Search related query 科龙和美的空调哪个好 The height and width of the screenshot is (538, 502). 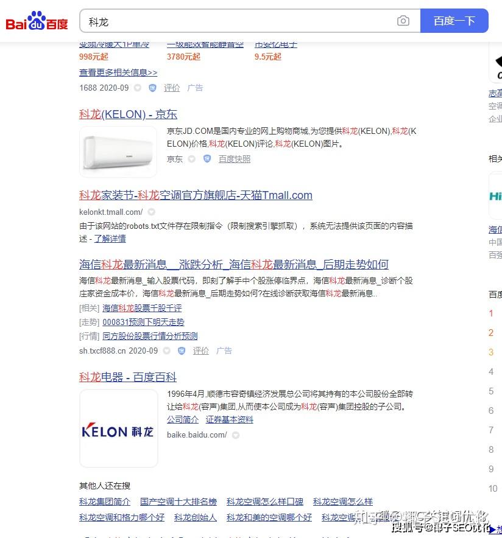[x=269, y=517]
